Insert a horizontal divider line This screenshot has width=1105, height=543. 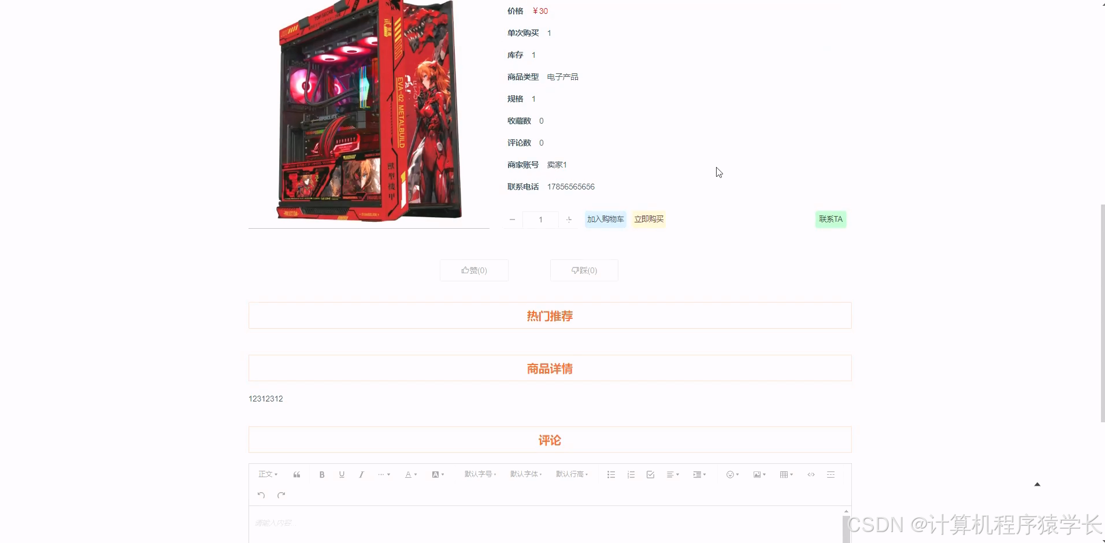831,474
